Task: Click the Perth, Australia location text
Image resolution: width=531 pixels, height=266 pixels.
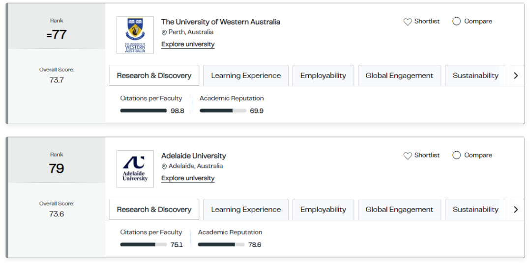Action: pyautogui.click(x=191, y=32)
